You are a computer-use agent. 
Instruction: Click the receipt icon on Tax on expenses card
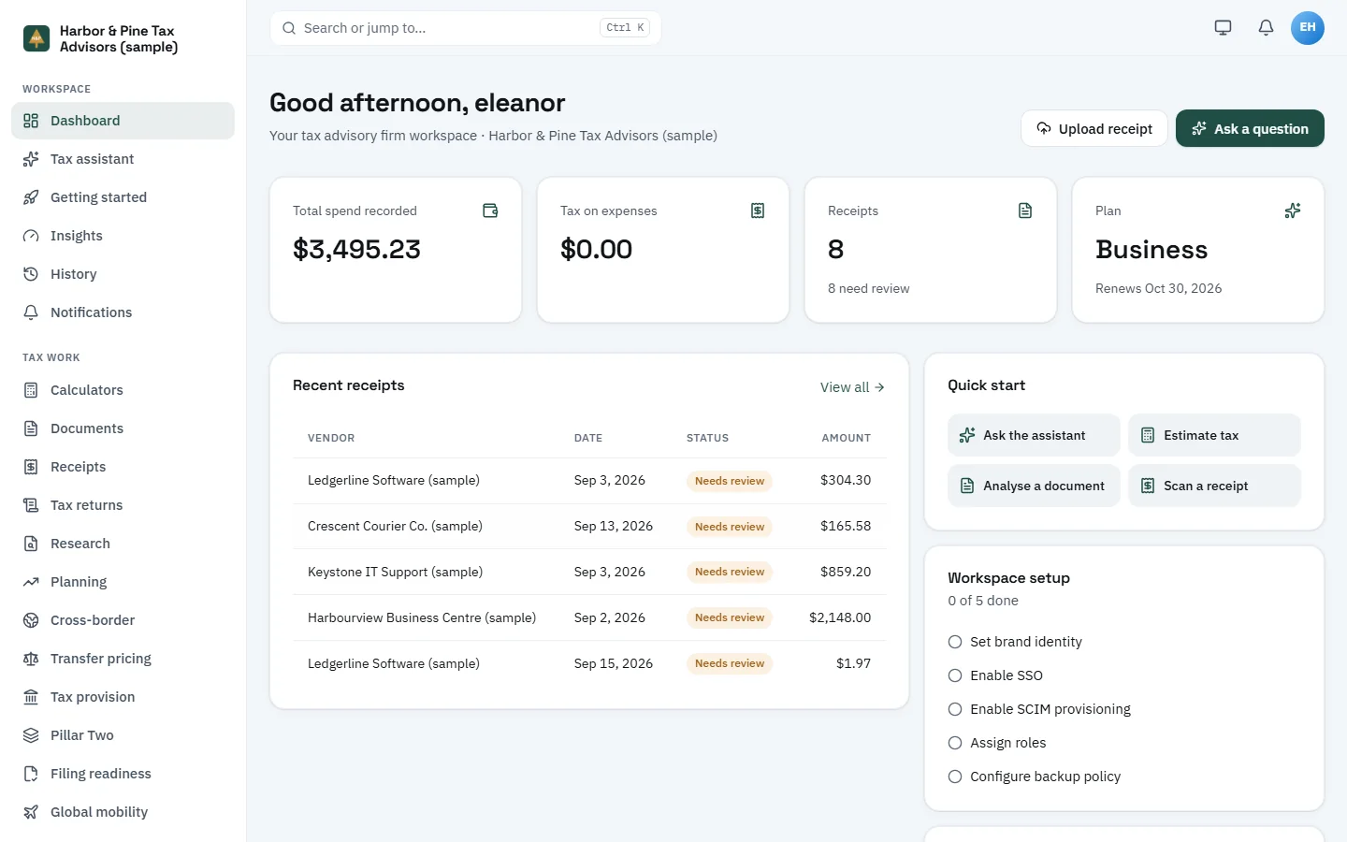[758, 210]
